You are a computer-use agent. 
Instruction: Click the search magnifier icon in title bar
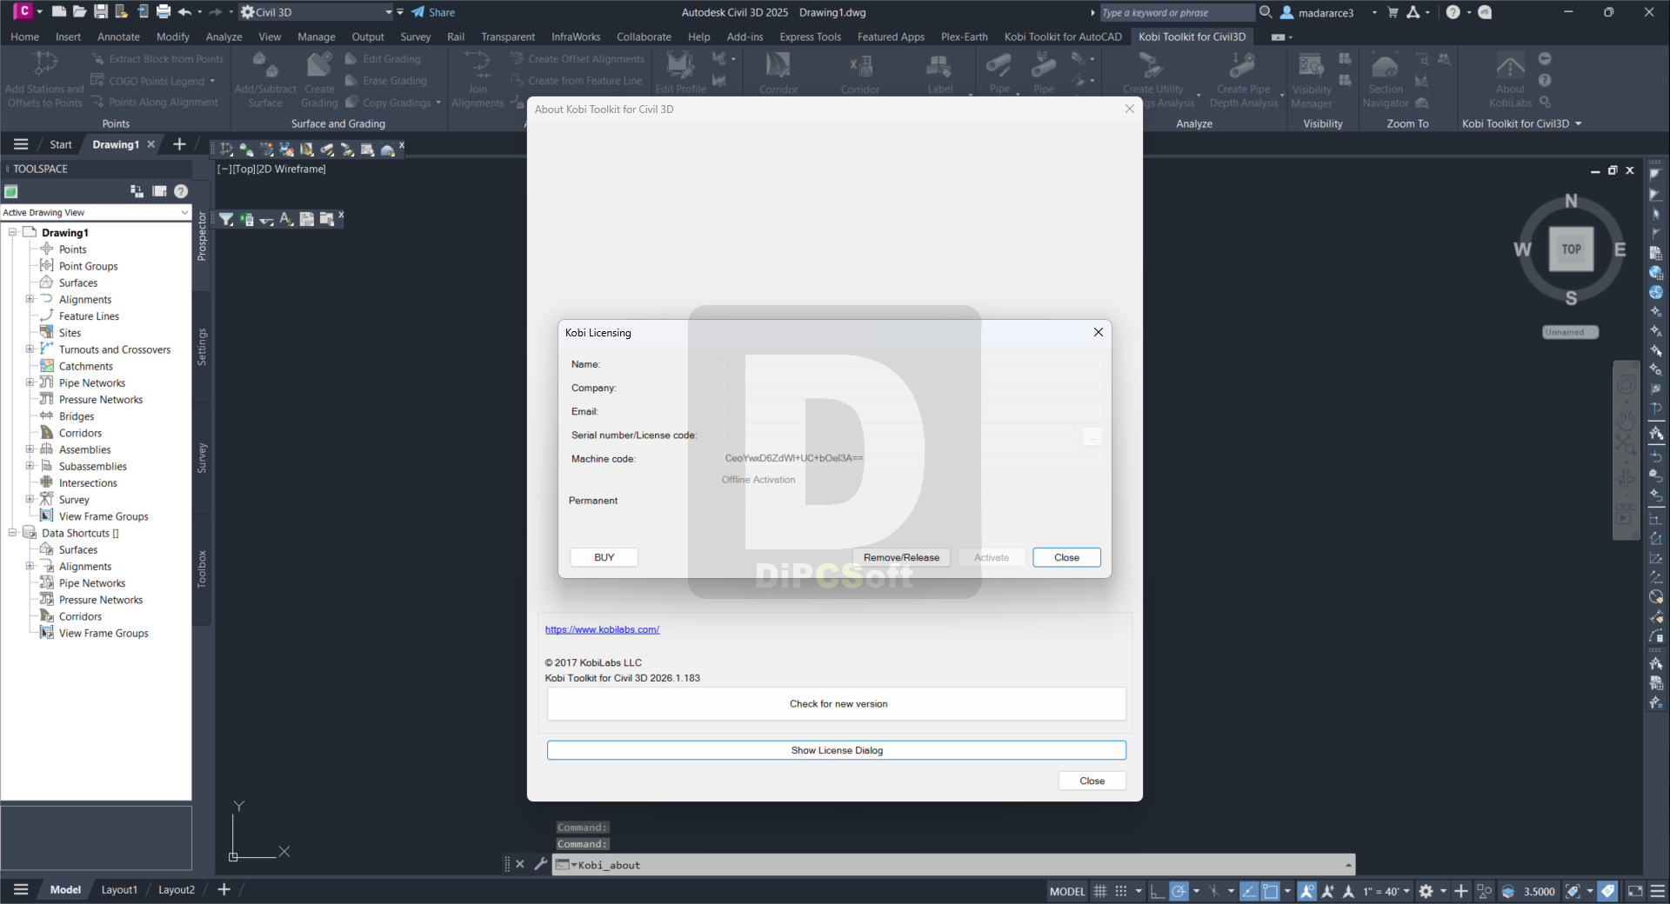(1266, 12)
